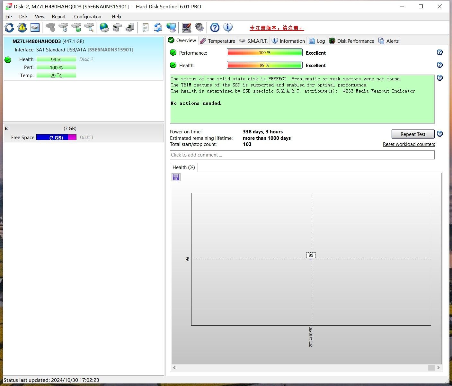The width and height of the screenshot is (452, 386).
Task: Click the left panel Health 99 % bar
Action: (x=56, y=59)
